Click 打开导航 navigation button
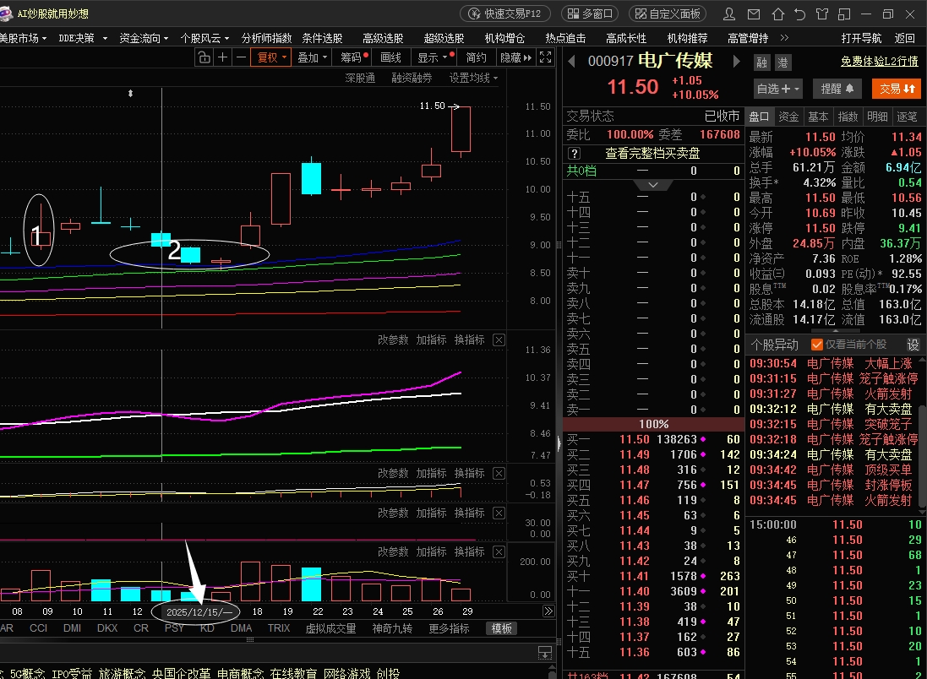The width and height of the screenshot is (927, 679). (861, 38)
